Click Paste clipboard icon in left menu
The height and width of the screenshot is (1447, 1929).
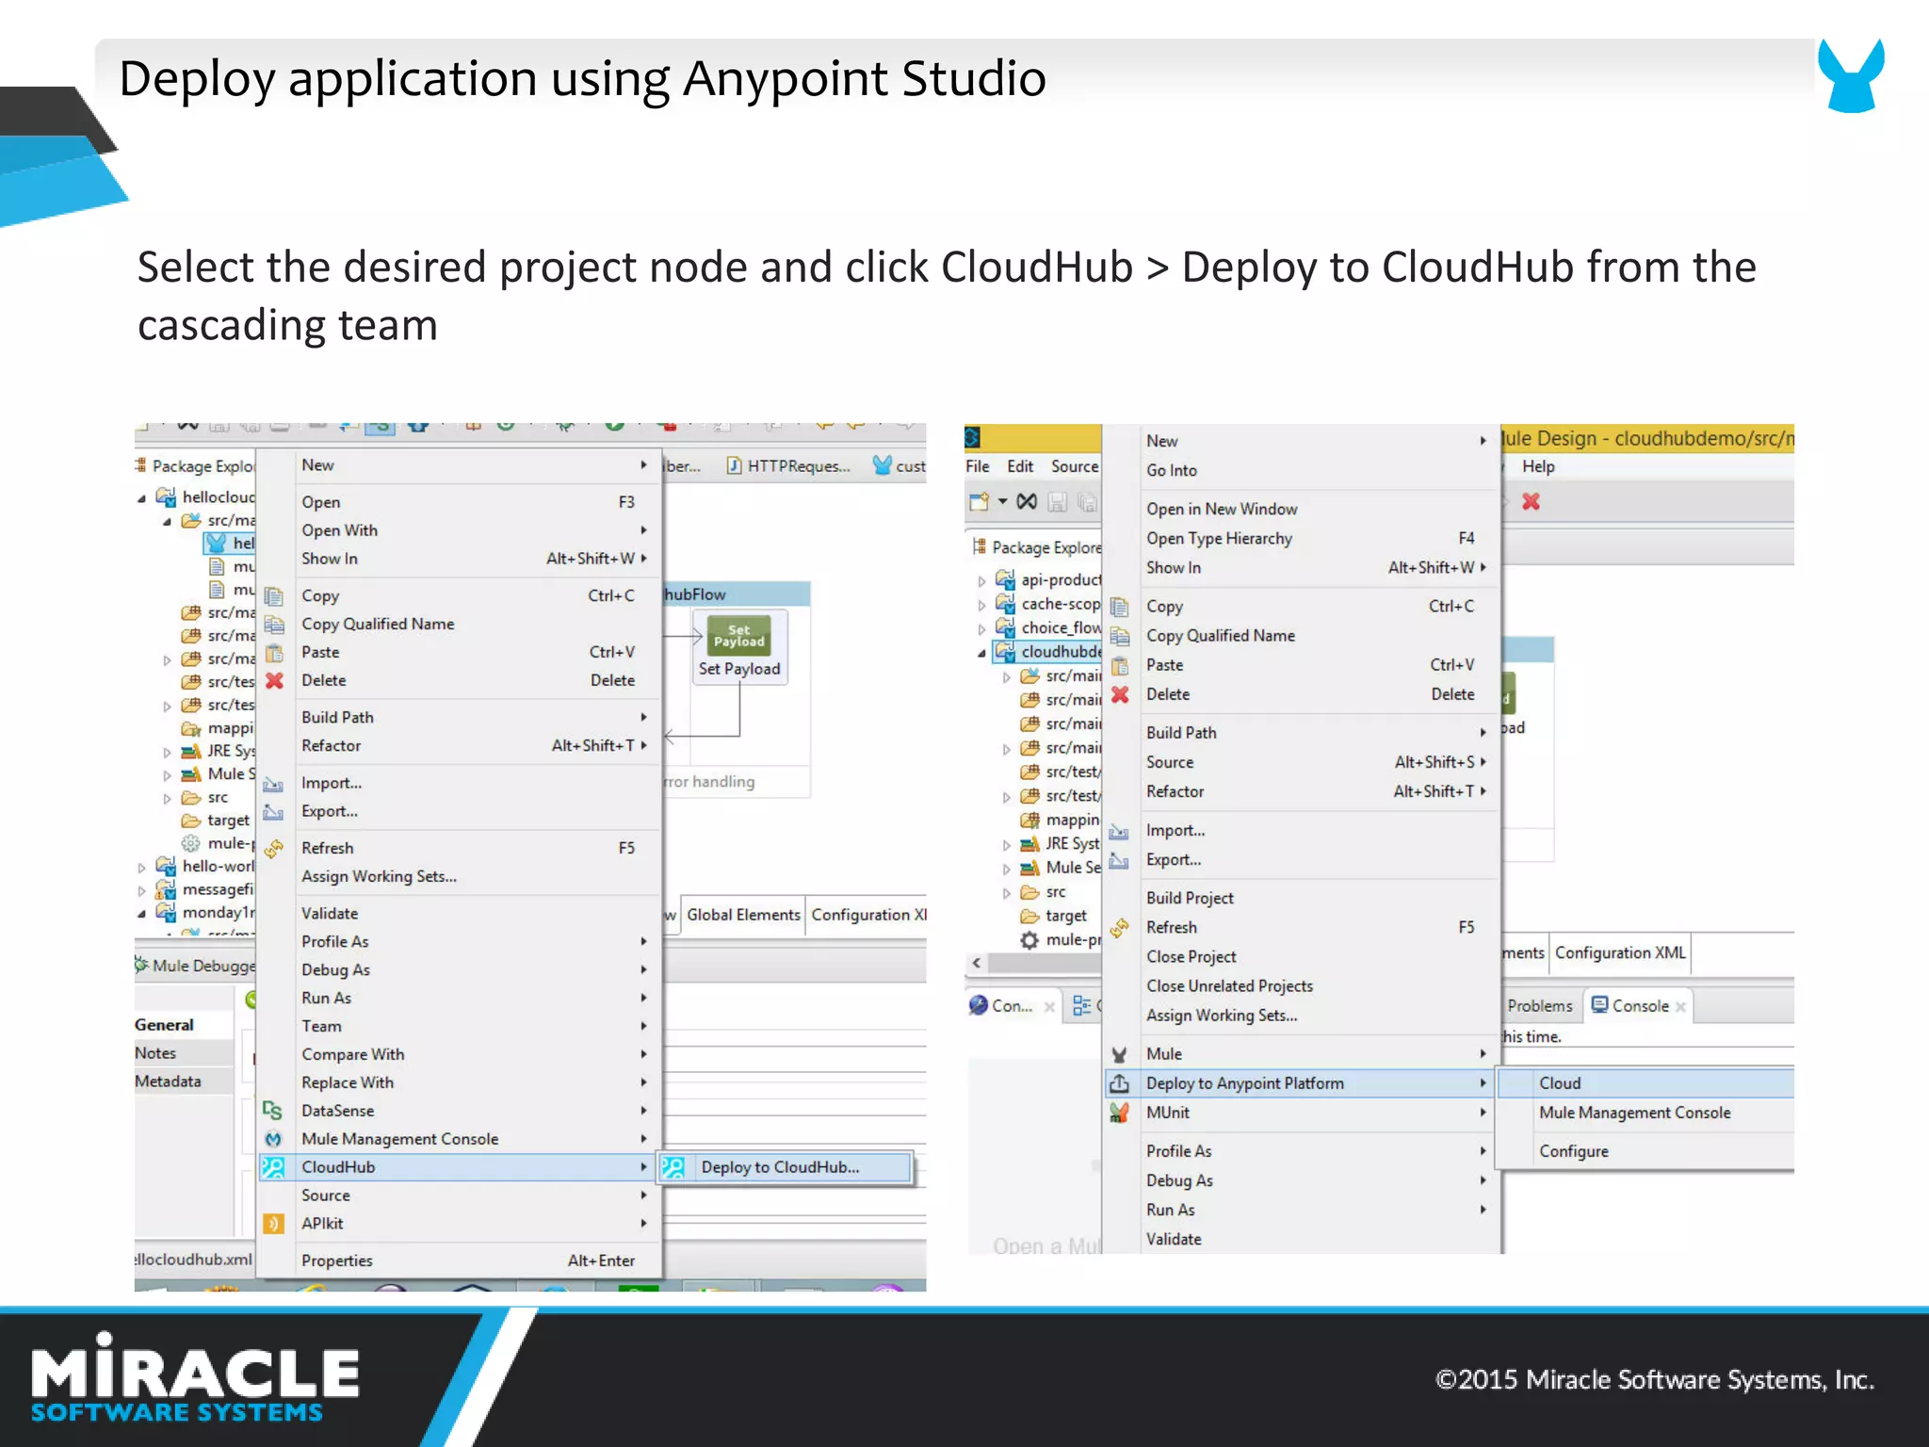coord(274,653)
